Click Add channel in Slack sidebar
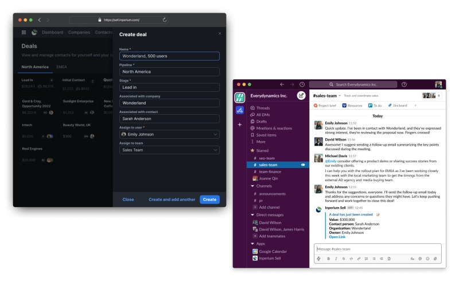 pyautogui.click(x=266, y=207)
